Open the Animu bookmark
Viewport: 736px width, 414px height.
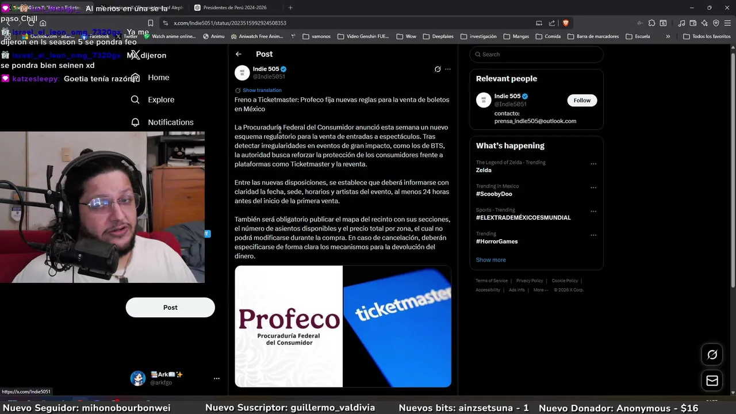click(x=214, y=36)
